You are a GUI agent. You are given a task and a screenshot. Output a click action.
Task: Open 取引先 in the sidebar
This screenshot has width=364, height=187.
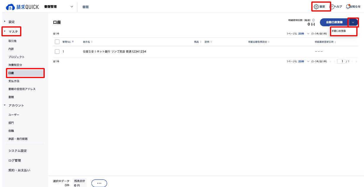pyautogui.click(x=12, y=41)
